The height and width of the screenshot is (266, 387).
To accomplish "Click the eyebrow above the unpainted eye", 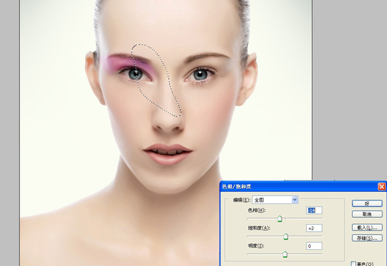I will (x=207, y=56).
